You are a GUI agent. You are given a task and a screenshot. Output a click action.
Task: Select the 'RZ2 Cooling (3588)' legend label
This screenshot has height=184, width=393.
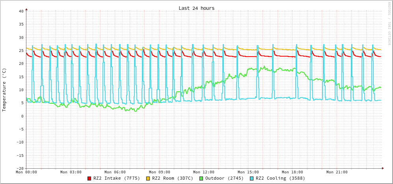(x=280, y=178)
